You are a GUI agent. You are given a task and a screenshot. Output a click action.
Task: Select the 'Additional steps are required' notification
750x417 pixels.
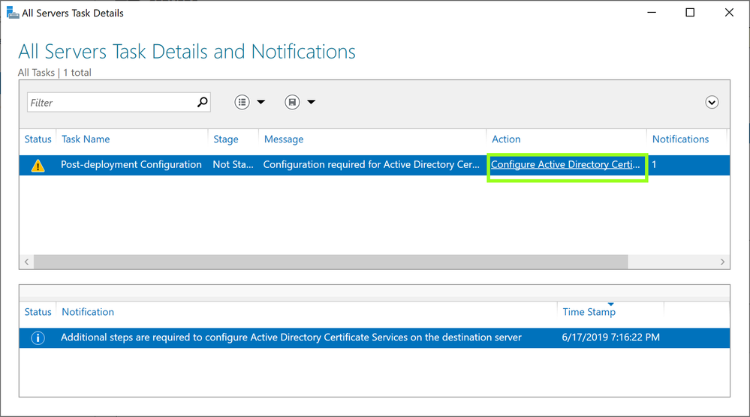[291, 337]
